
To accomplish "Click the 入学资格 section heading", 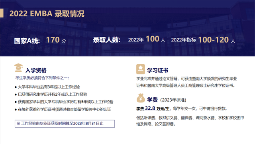I will point(36,70).
